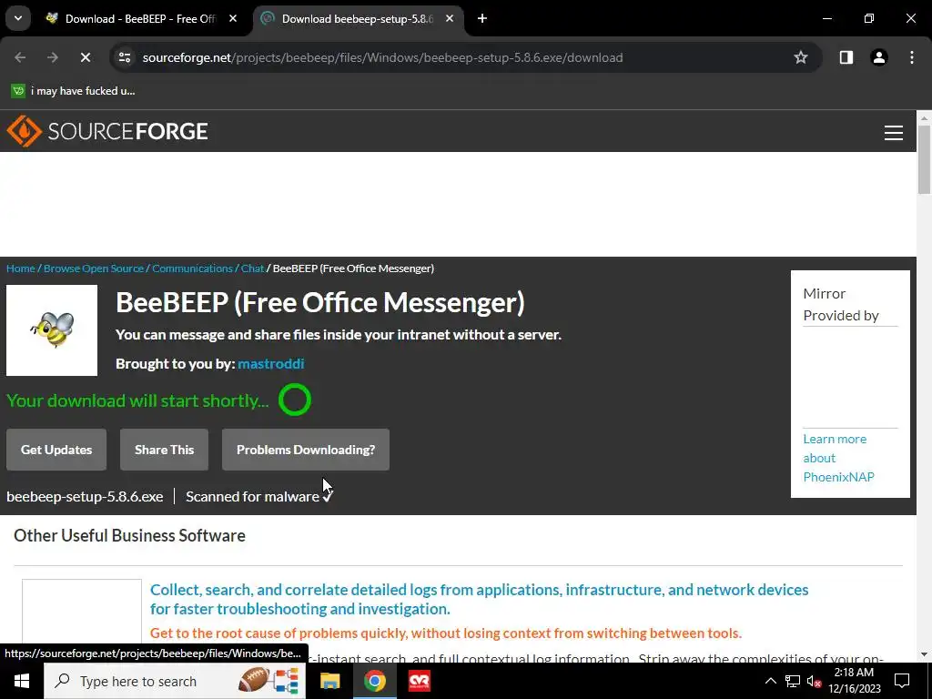The height and width of the screenshot is (699, 932).
Task: Click the sourceforge.net address bar URL
Action: pyautogui.click(x=382, y=57)
